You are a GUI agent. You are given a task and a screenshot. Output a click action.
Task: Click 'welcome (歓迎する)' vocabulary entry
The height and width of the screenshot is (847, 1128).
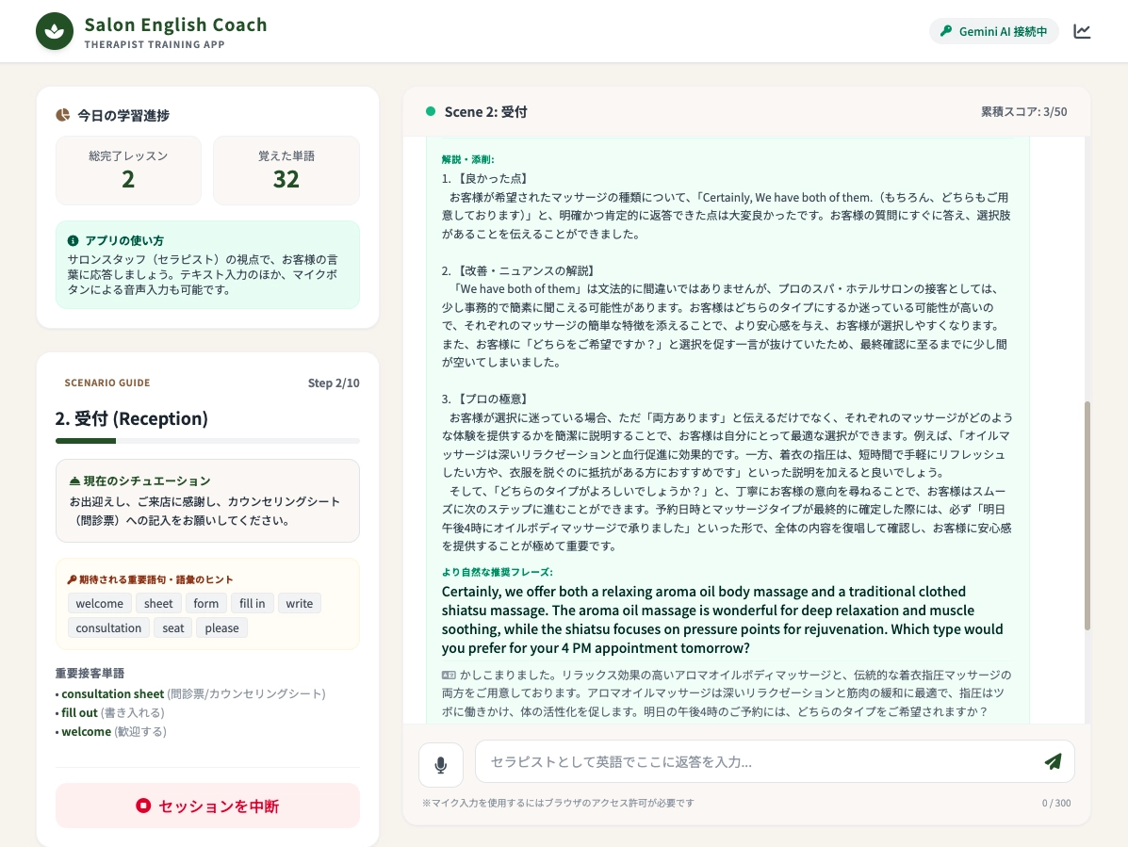point(111,731)
